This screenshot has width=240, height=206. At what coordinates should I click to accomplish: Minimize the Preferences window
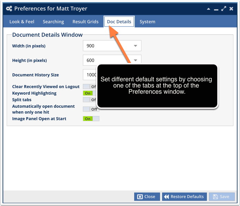point(216,10)
